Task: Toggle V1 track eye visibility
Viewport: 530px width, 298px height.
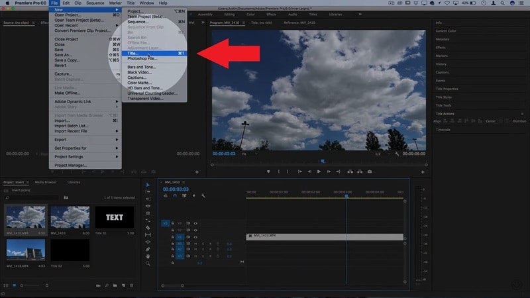Action: 195,237
